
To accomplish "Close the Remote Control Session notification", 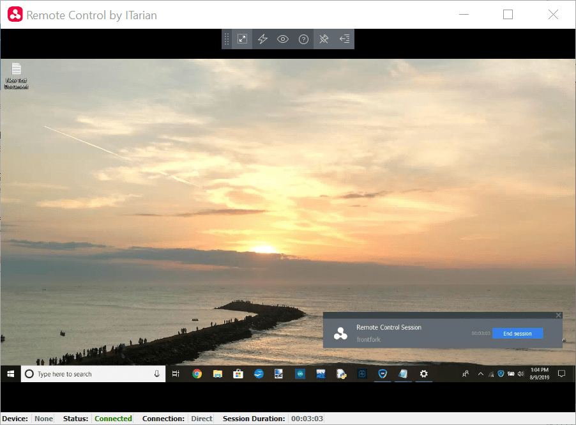I will pos(558,315).
